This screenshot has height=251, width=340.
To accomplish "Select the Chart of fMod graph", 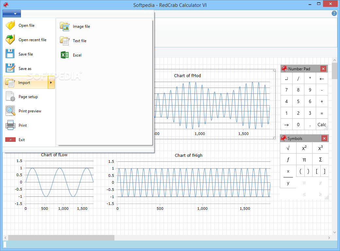I will (x=215, y=104).
